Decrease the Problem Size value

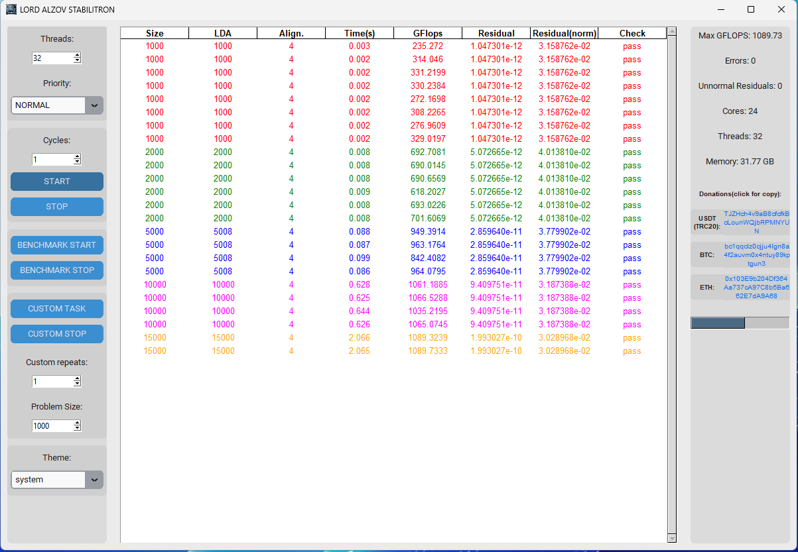point(78,429)
